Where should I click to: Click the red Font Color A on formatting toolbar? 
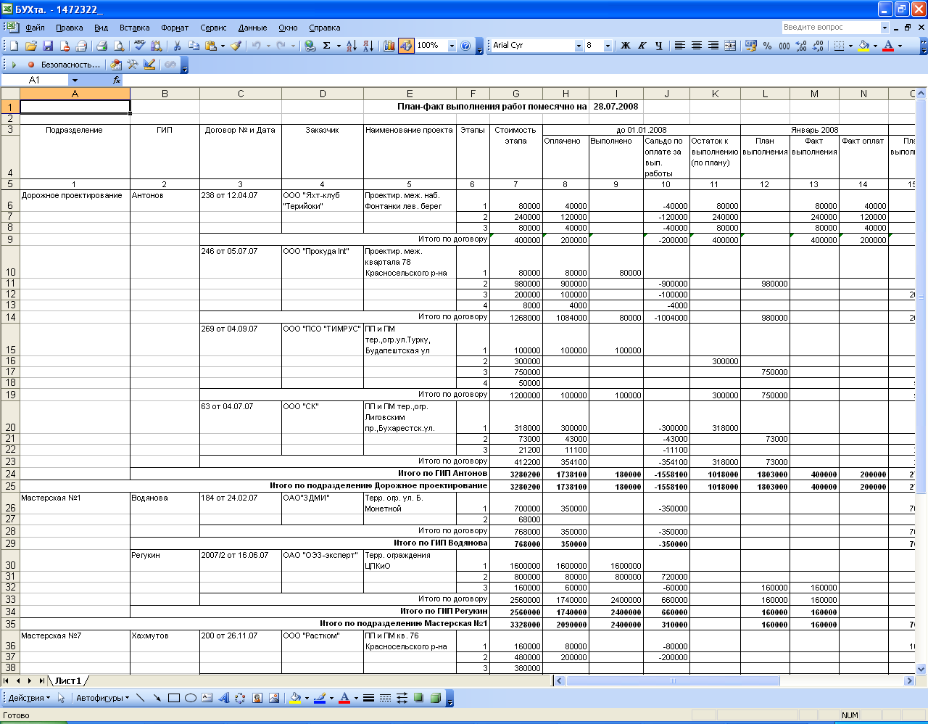click(888, 46)
